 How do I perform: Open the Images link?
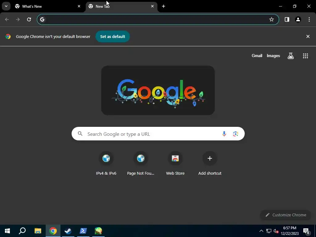pos(273,56)
